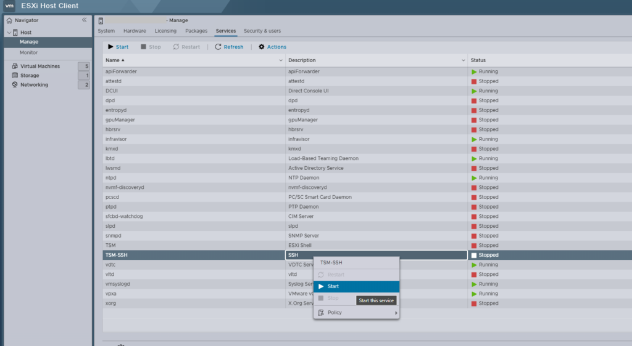Select the lwsmd service row

coord(367,168)
